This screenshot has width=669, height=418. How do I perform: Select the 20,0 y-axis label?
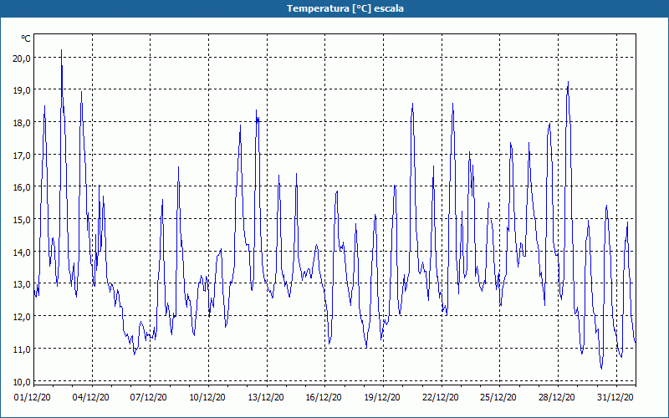pos(22,59)
